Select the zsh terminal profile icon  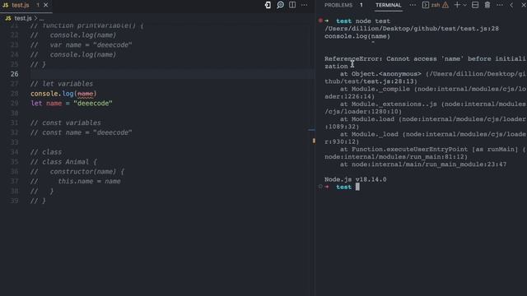click(x=426, y=5)
